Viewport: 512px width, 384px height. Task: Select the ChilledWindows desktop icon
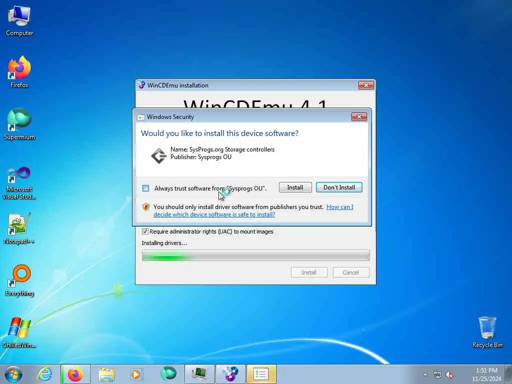(19, 332)
